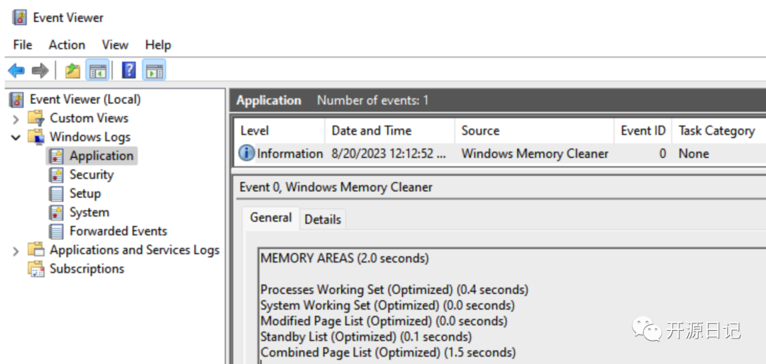Toggle the Show/Hide Action Pane icon
This screenshot has height=364, width=766.
click(154, 71)
